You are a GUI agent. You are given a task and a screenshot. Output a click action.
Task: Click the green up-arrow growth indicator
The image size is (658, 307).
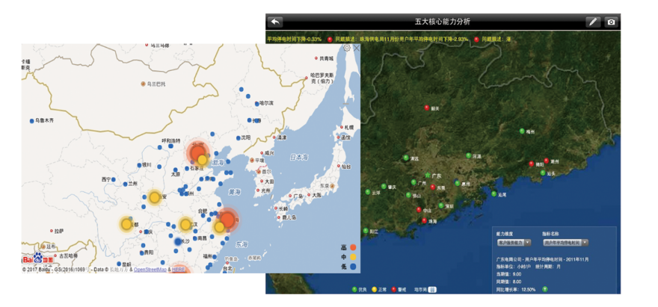(544, 289)
